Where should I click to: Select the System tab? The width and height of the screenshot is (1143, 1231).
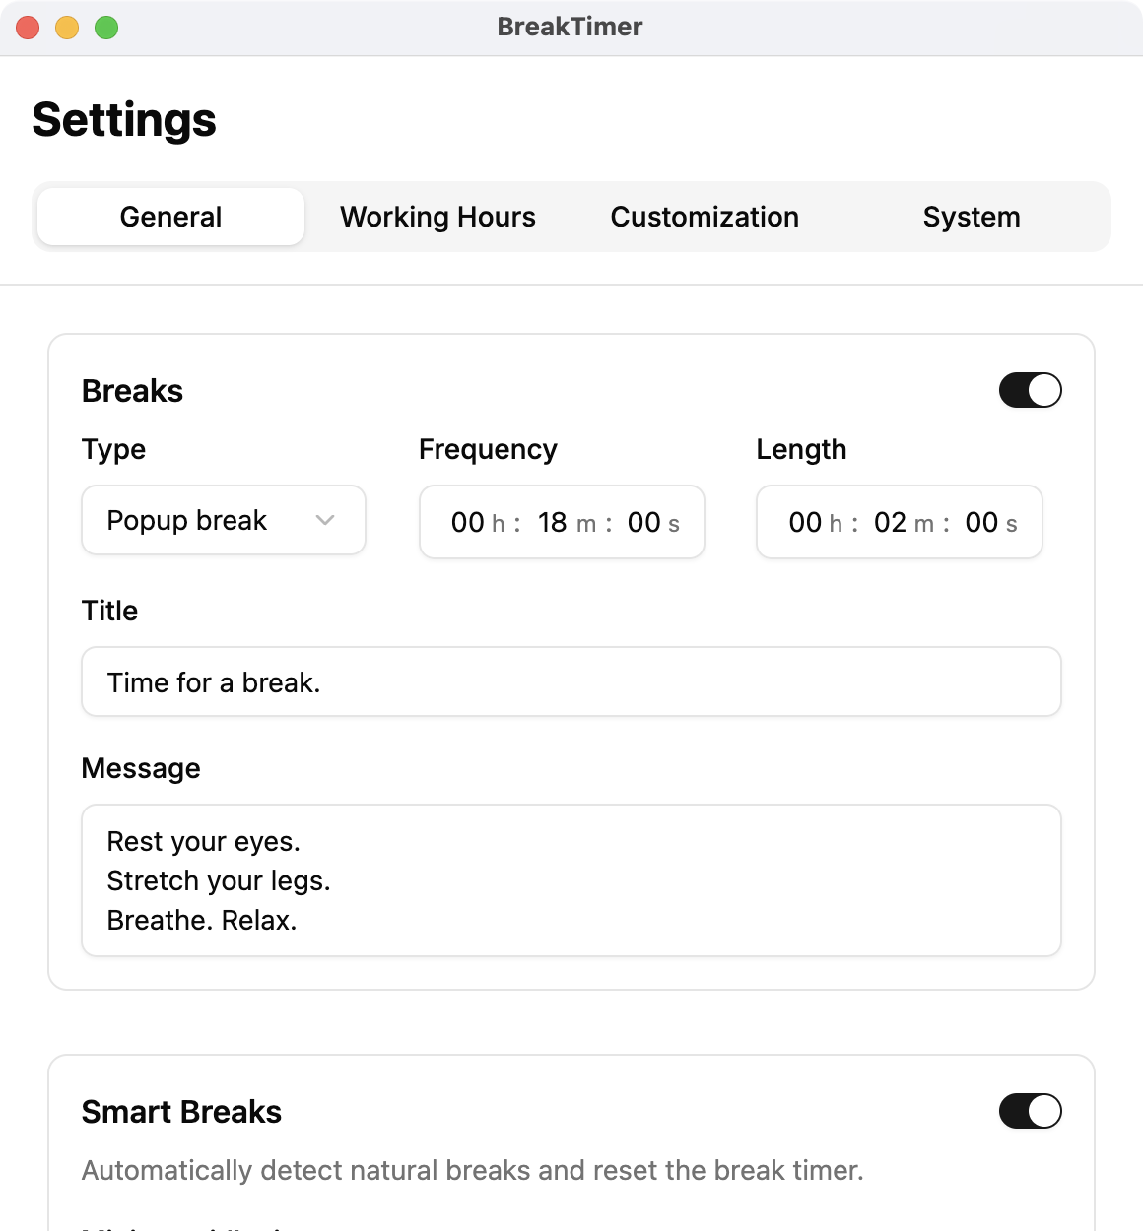[971, 217]
